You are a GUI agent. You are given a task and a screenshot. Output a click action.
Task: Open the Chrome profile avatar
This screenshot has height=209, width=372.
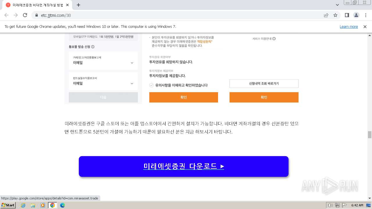(x=356, y=15)
